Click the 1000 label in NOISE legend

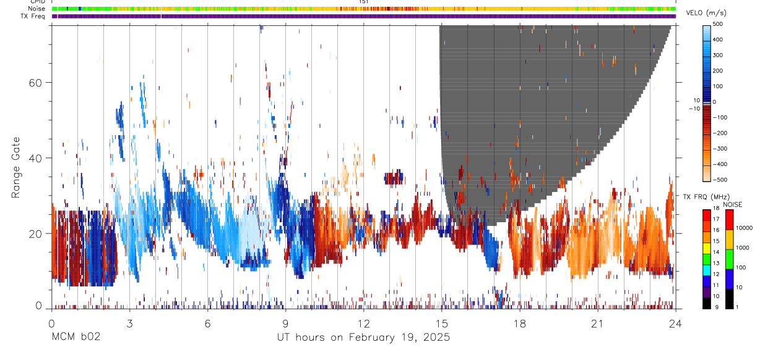click(x=742, y=248)
